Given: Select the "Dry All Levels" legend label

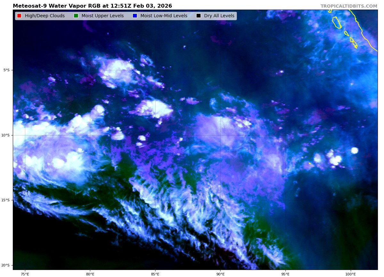Looking at the screenshot, I should pyautogui.click(x=219, y=16).
